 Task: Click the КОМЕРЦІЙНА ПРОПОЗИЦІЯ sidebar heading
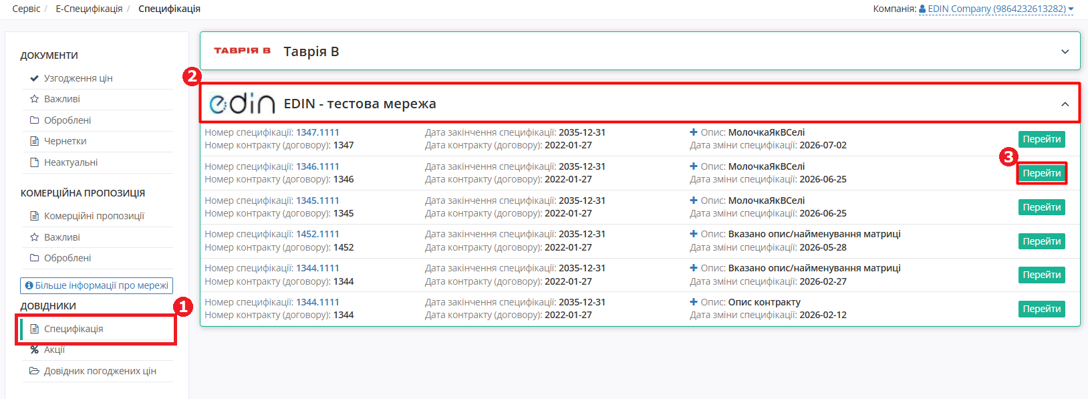click(83, 193)
